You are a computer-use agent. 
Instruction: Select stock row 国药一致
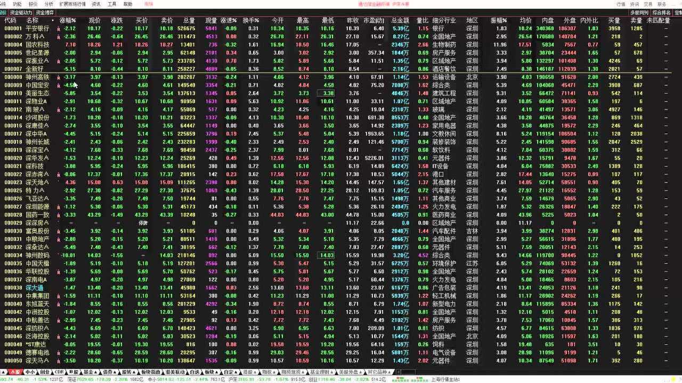pos(341,215)
